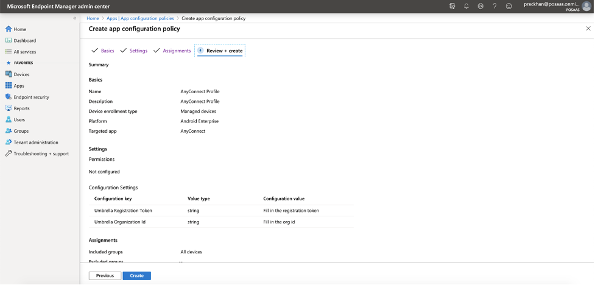Click the Umbrella Registration Token cell

124,211
